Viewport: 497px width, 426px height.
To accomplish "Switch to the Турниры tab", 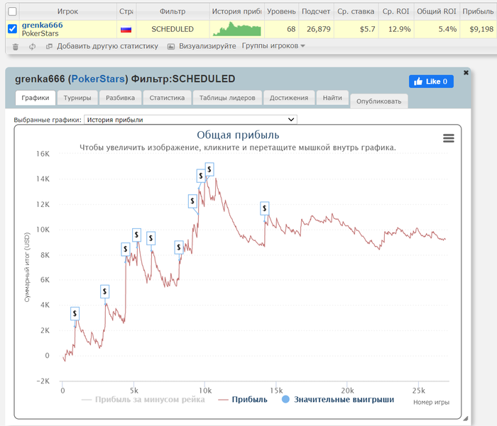I will coord(77,98).
